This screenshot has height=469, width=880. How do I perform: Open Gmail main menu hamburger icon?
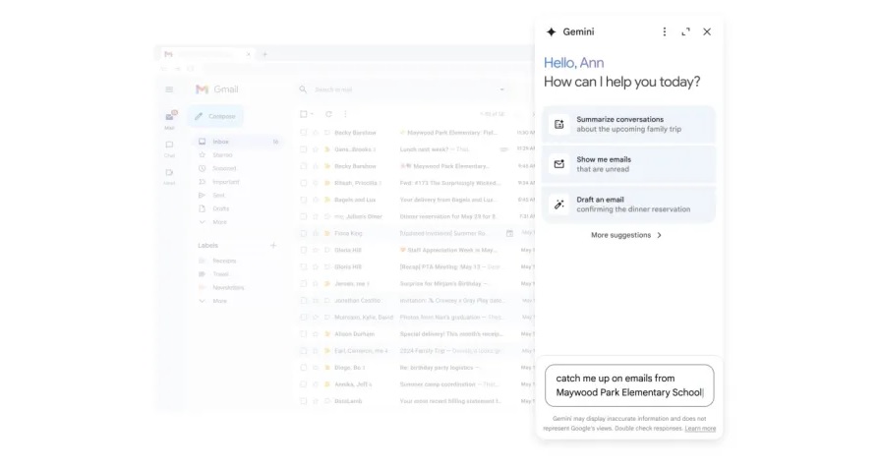[x=169, y=89]
